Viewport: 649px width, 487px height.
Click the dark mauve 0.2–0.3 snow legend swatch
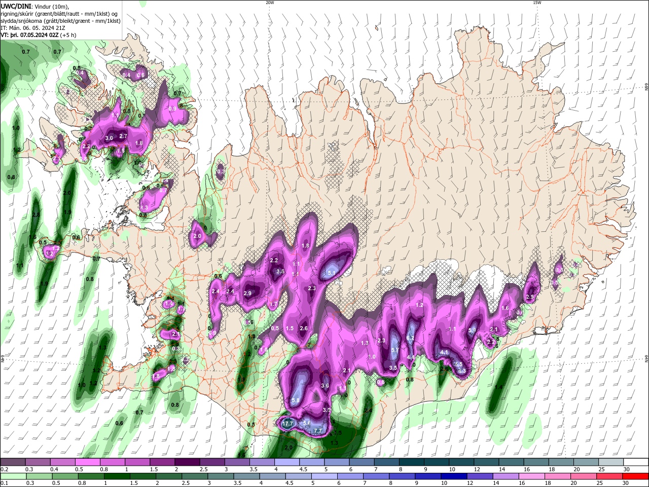click(13, 462)
